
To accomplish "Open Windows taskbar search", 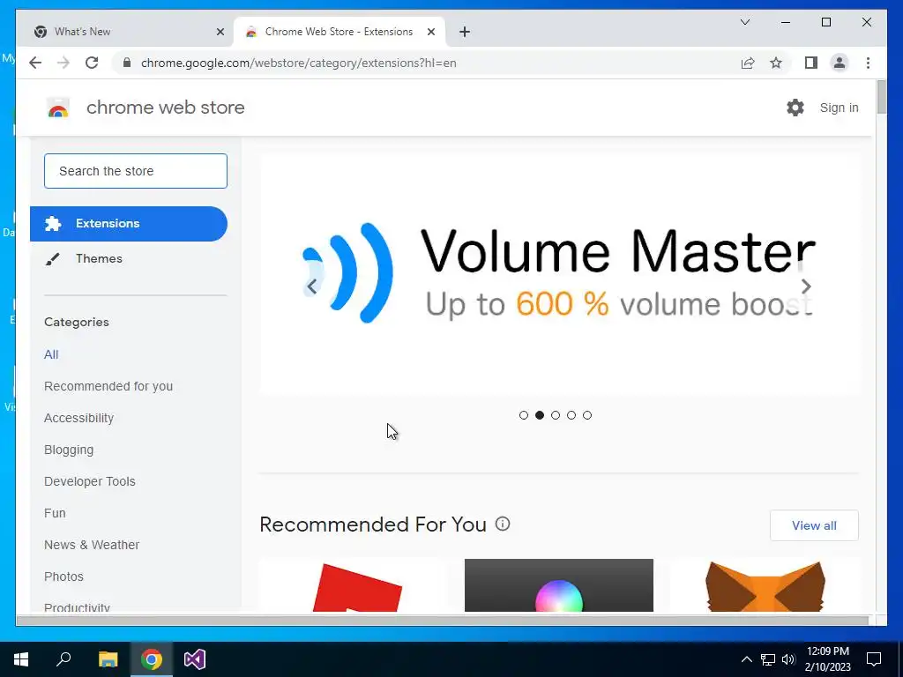I will 63,659.
